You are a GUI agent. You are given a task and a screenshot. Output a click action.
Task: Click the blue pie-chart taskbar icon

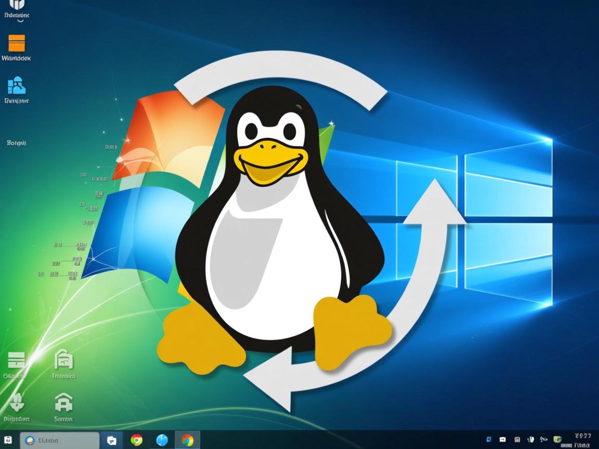(x=162, y=440)
